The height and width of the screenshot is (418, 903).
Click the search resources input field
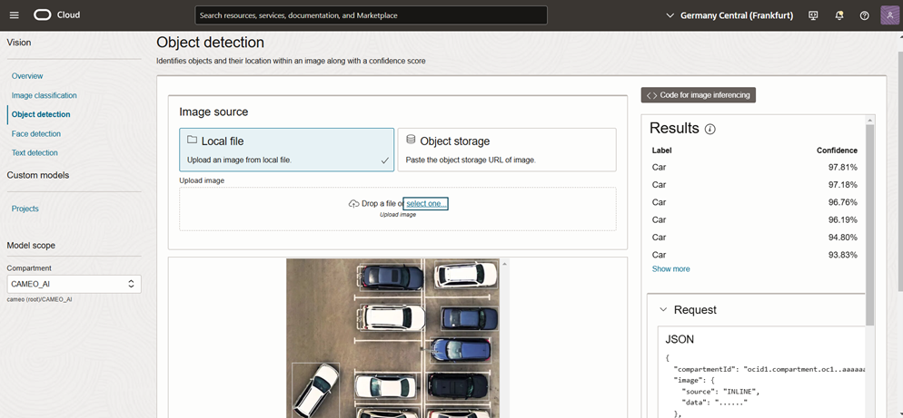click(x=371, y=15)
